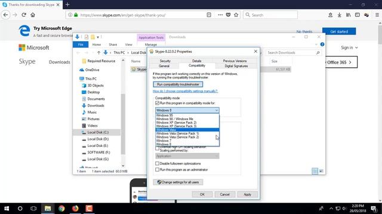The width and height of the screenshot is (382, 214).
Task: Cancel the Properties dialog
Action: point(224,194)
